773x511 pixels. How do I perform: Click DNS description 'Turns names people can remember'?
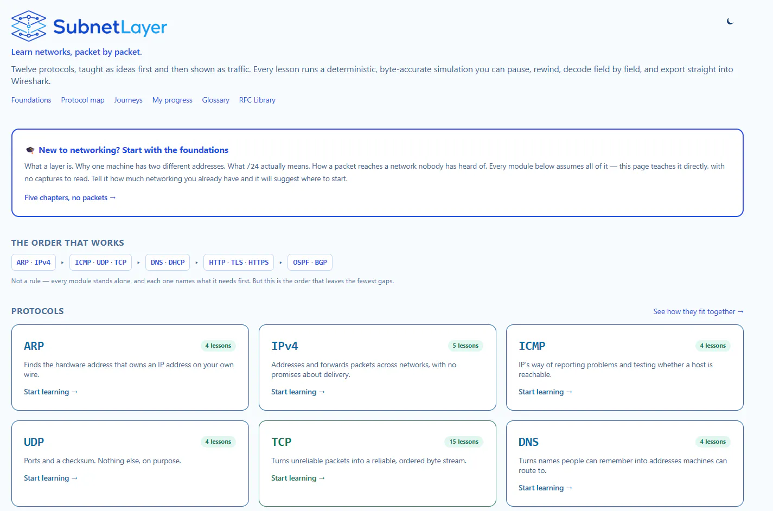pyautogui.click(x=623, y=465)
